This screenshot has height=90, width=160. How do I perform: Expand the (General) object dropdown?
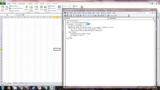tap(108, 18)
